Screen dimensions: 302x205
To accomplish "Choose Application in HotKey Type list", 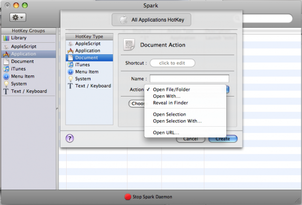I will click(x=89, y=51).
